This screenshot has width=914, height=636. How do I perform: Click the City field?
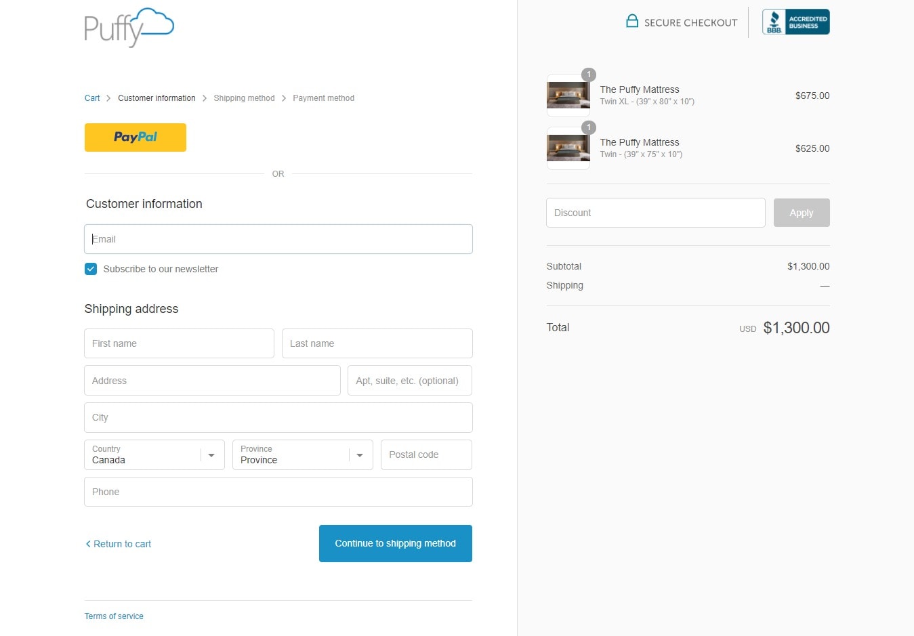pos(278,418)
